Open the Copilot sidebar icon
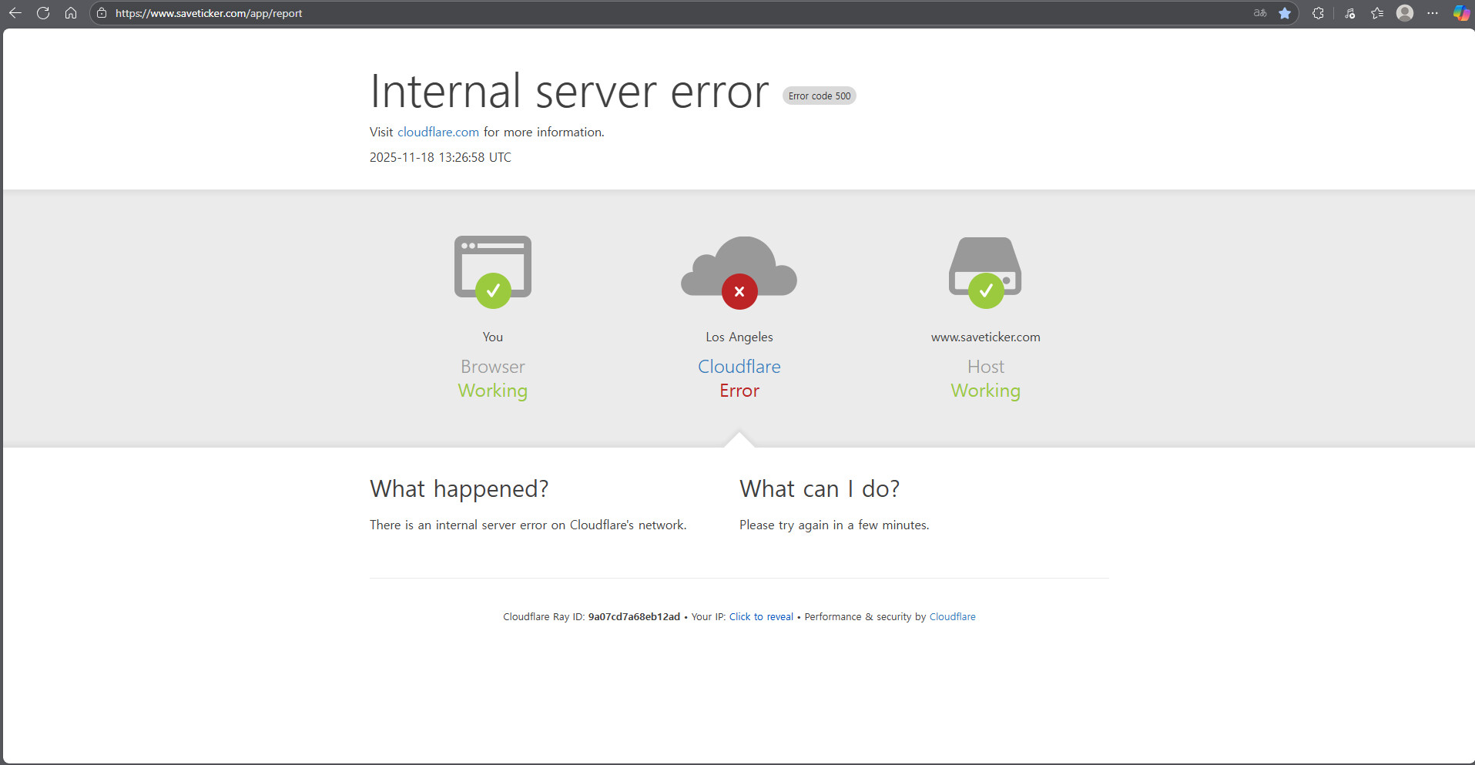Viewport: 1475px width, 765px height. coord(1461,13)
